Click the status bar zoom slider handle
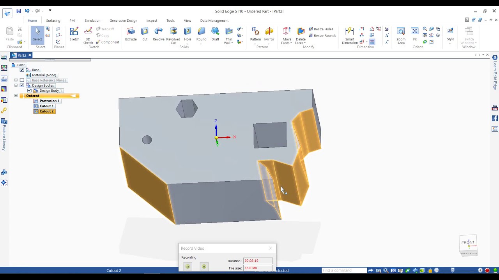The height and width of the screenshot is (280, 499). [453, 270]
